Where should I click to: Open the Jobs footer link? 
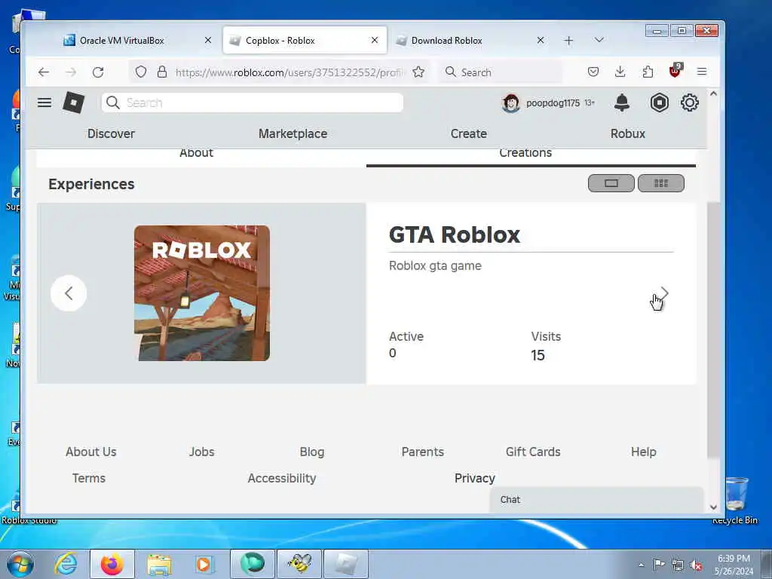click(202, 452)
